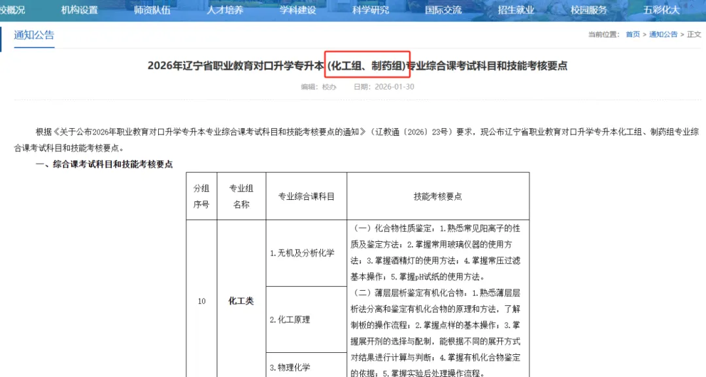Open the 人才培养 navigation menu
This screenshot has width=706, height=377.
pos(225,10)
